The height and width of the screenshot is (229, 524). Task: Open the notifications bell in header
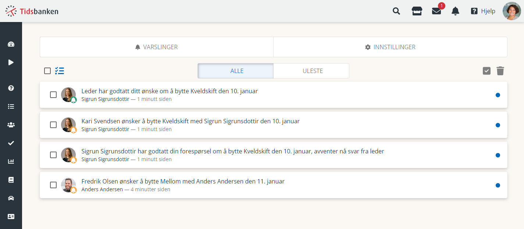click(x=455, y=11)
